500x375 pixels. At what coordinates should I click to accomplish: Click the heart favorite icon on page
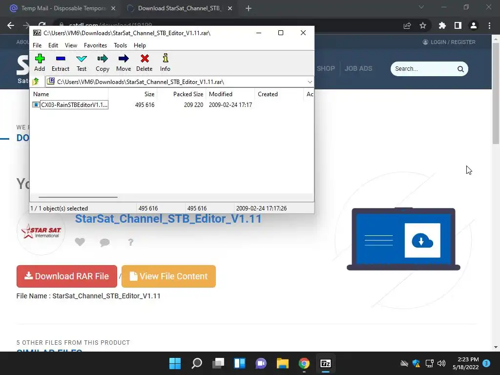click(80, 242)
